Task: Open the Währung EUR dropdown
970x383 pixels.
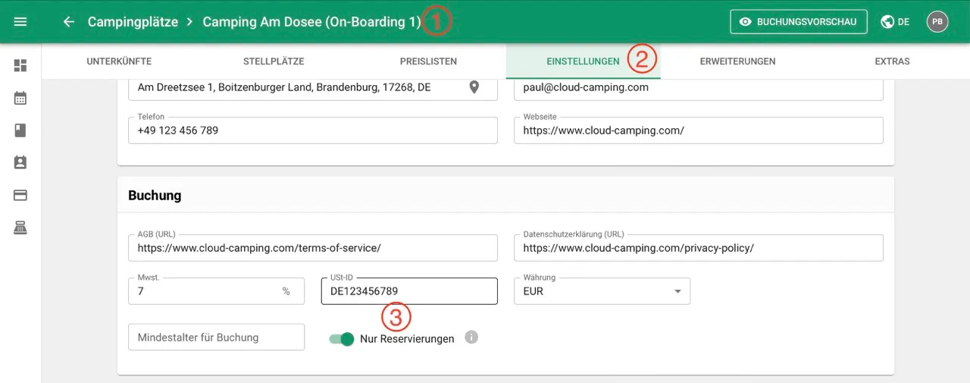Action: [x=602, y=291]
